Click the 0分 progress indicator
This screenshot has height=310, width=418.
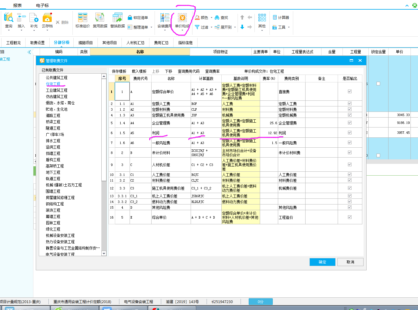click(261, 302)
